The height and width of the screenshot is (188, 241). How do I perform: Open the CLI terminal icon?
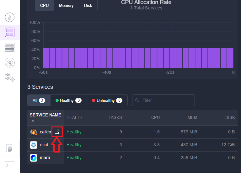pyautogui.click(x=9, y=165)
